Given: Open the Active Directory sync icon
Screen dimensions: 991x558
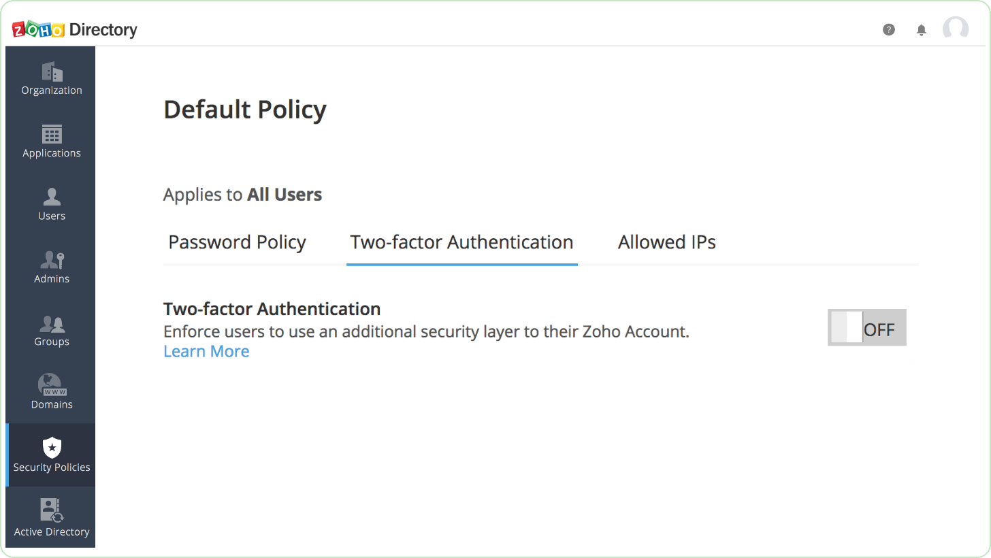Looking at the screenshot, I should click(x=52, y=510).
